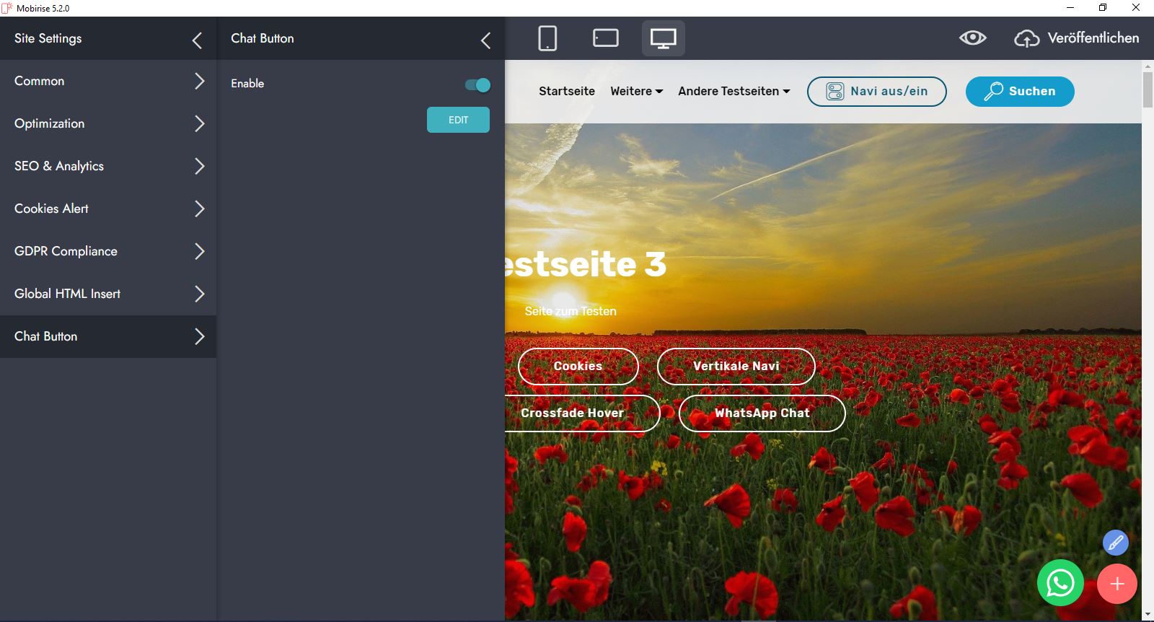This screenshot has width=1154, height=622.
Task: Click the blue pencil edit icon
Action: [x=1115, y=543]
